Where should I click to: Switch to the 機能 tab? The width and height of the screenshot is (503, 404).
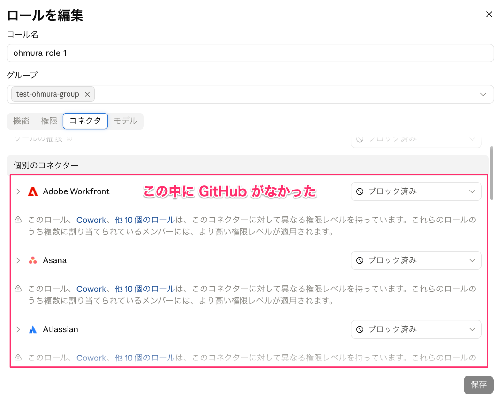tap(21, 121)
